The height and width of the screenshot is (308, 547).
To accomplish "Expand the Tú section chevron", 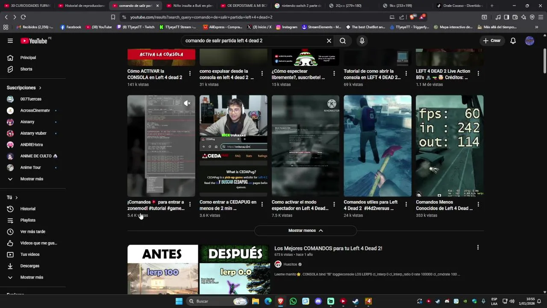I will click(16, 198).
